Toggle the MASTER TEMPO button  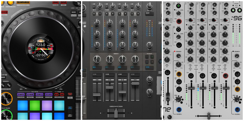click(70, 94)
